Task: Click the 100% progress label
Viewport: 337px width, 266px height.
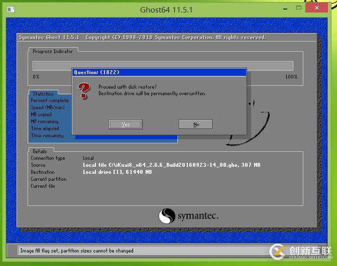Action: (x=291, y=77)
